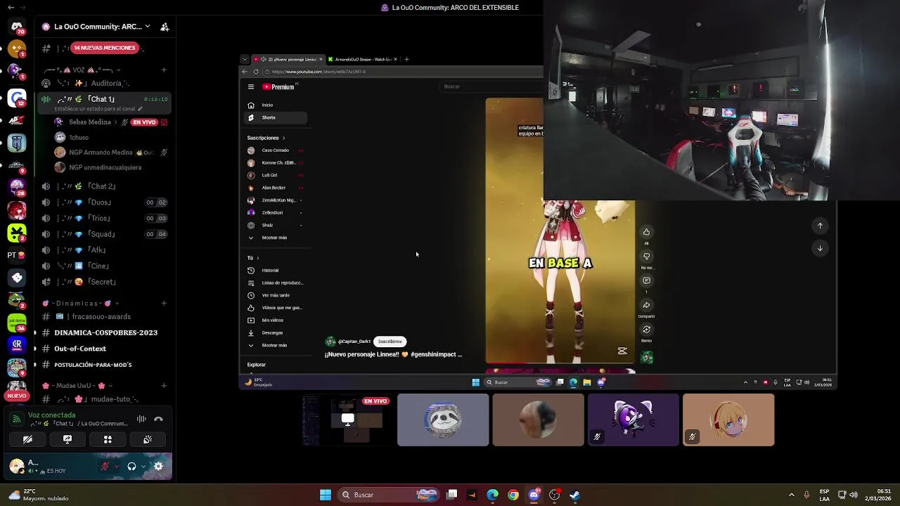
Task: Click the noise suppression waveform icon
Action: 141,419
